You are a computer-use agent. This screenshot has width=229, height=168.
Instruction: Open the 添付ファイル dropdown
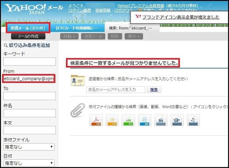pos(29,147)
